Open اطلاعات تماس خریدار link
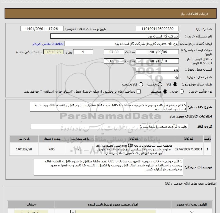Screen dimensions: 220x213 click(48, 44)
